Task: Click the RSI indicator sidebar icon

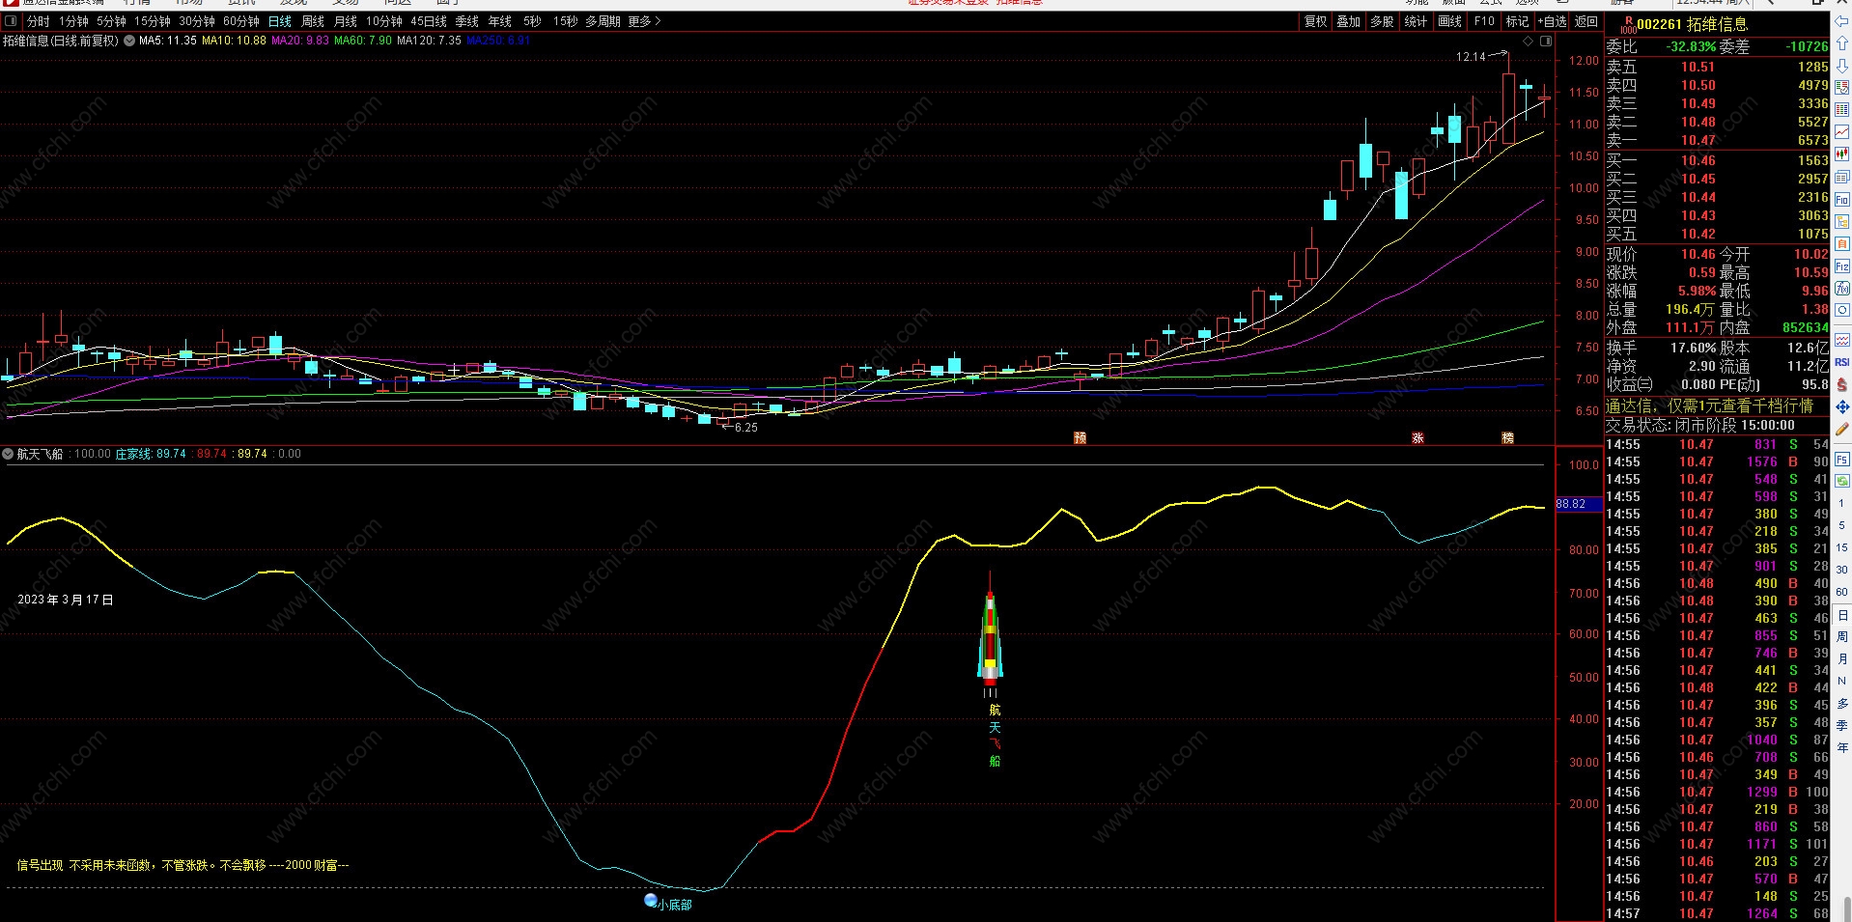Action: [1842, 362]
